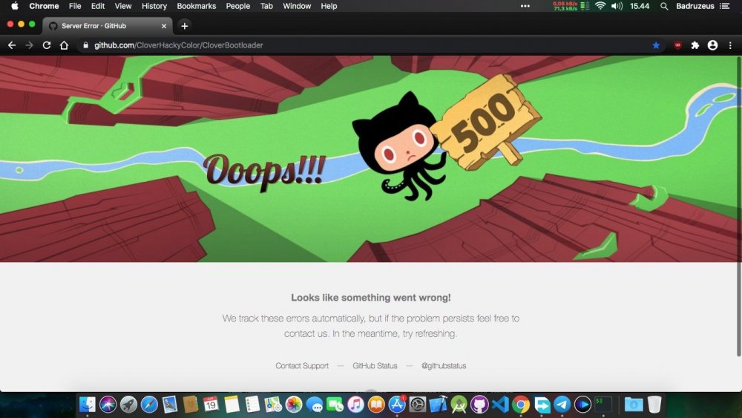Open Reminders in the dock

point(252,405)
